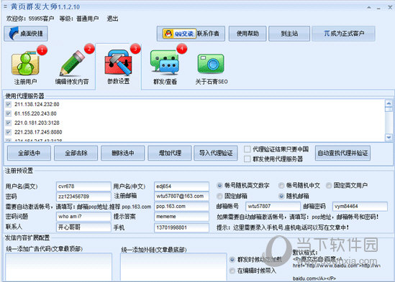Image resolution: width=395 pixels, height=282 pixels.
Task: Select the 帐号随机中文 radio button
Action: 281,185
